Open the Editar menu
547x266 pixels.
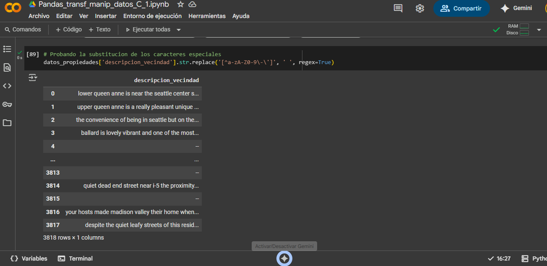coord(64,16)
